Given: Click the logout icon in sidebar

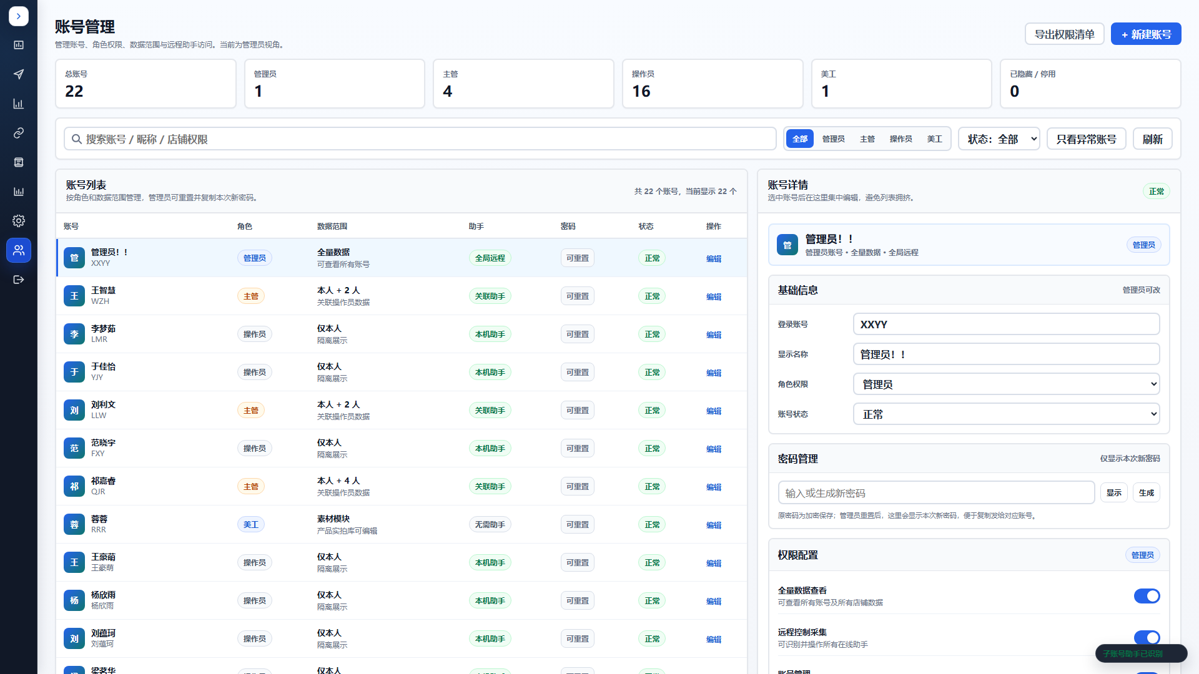Looking at the screenshot, I should coord(19,280).
